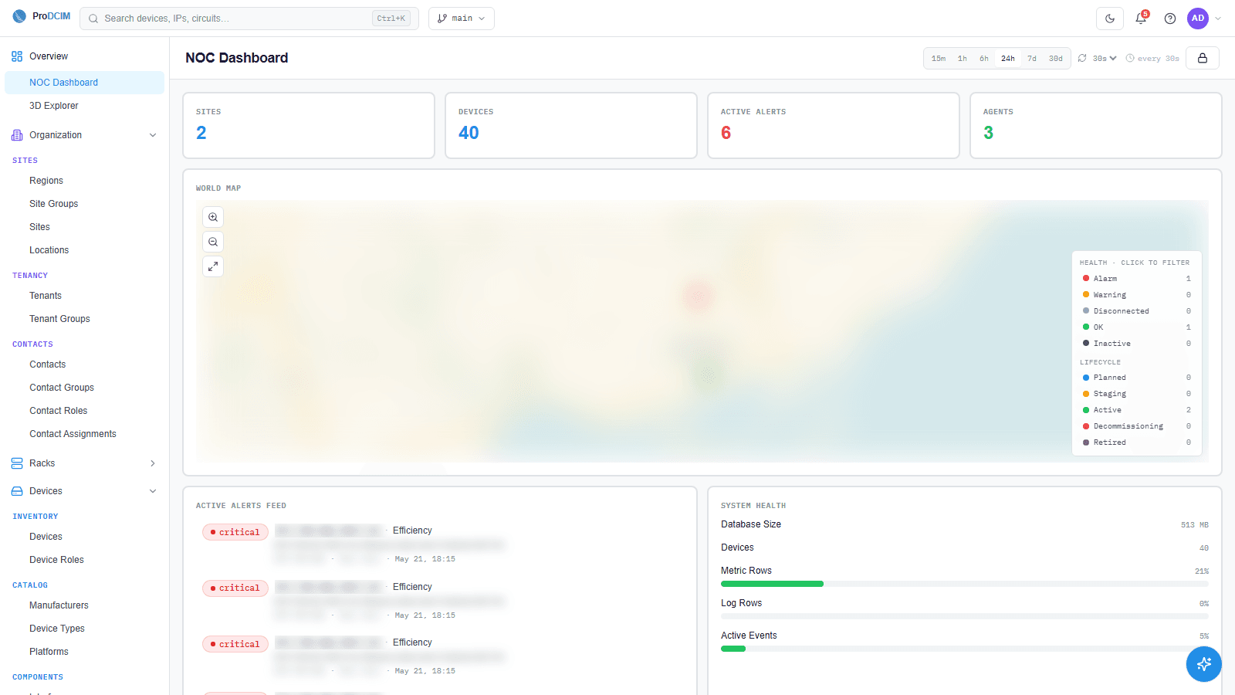The image size is (1235, 695).
Task: Toggle dark mode moon icon
Action: click(x=1110, y=19)
